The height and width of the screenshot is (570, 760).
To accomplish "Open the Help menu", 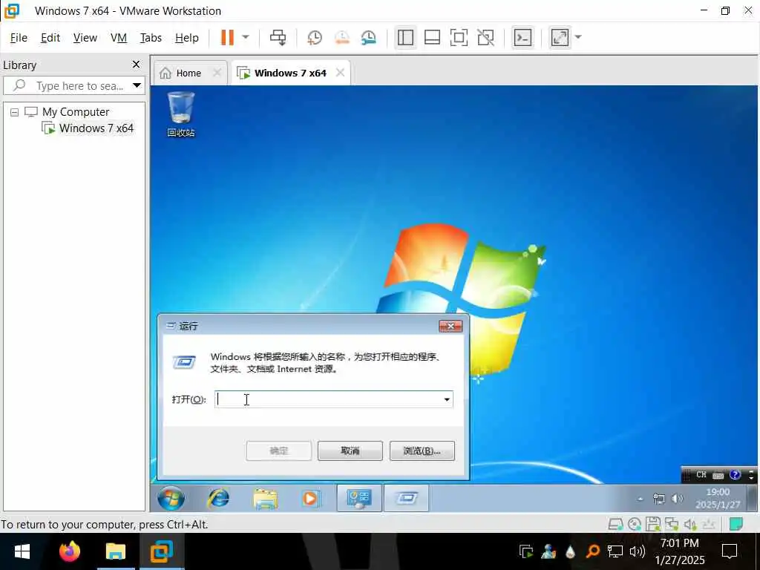I will (186, 38).
